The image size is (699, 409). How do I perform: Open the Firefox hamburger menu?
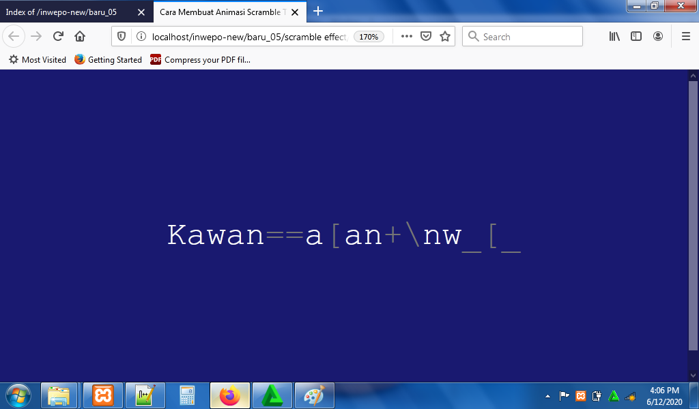click(686, 37)
